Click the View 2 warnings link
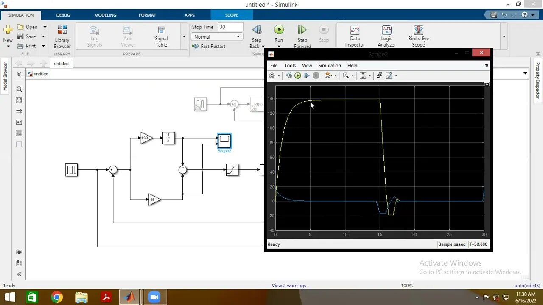 pyautogui.click(x=289, y=286)
